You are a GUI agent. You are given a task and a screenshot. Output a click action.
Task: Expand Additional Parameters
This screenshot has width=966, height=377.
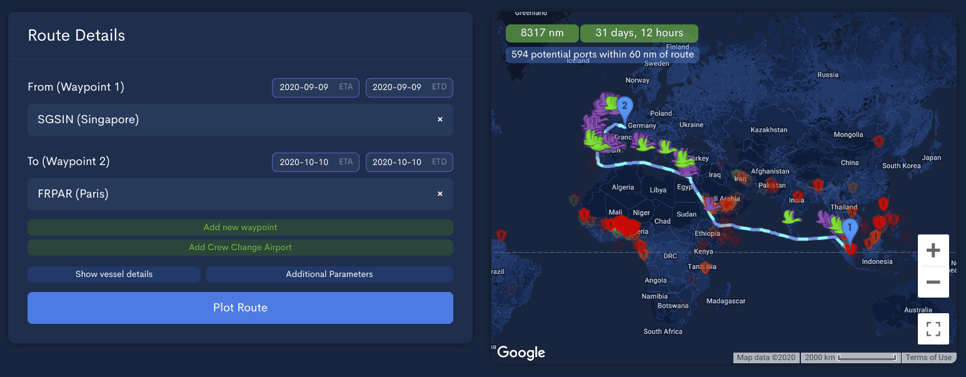coord(330,274)
